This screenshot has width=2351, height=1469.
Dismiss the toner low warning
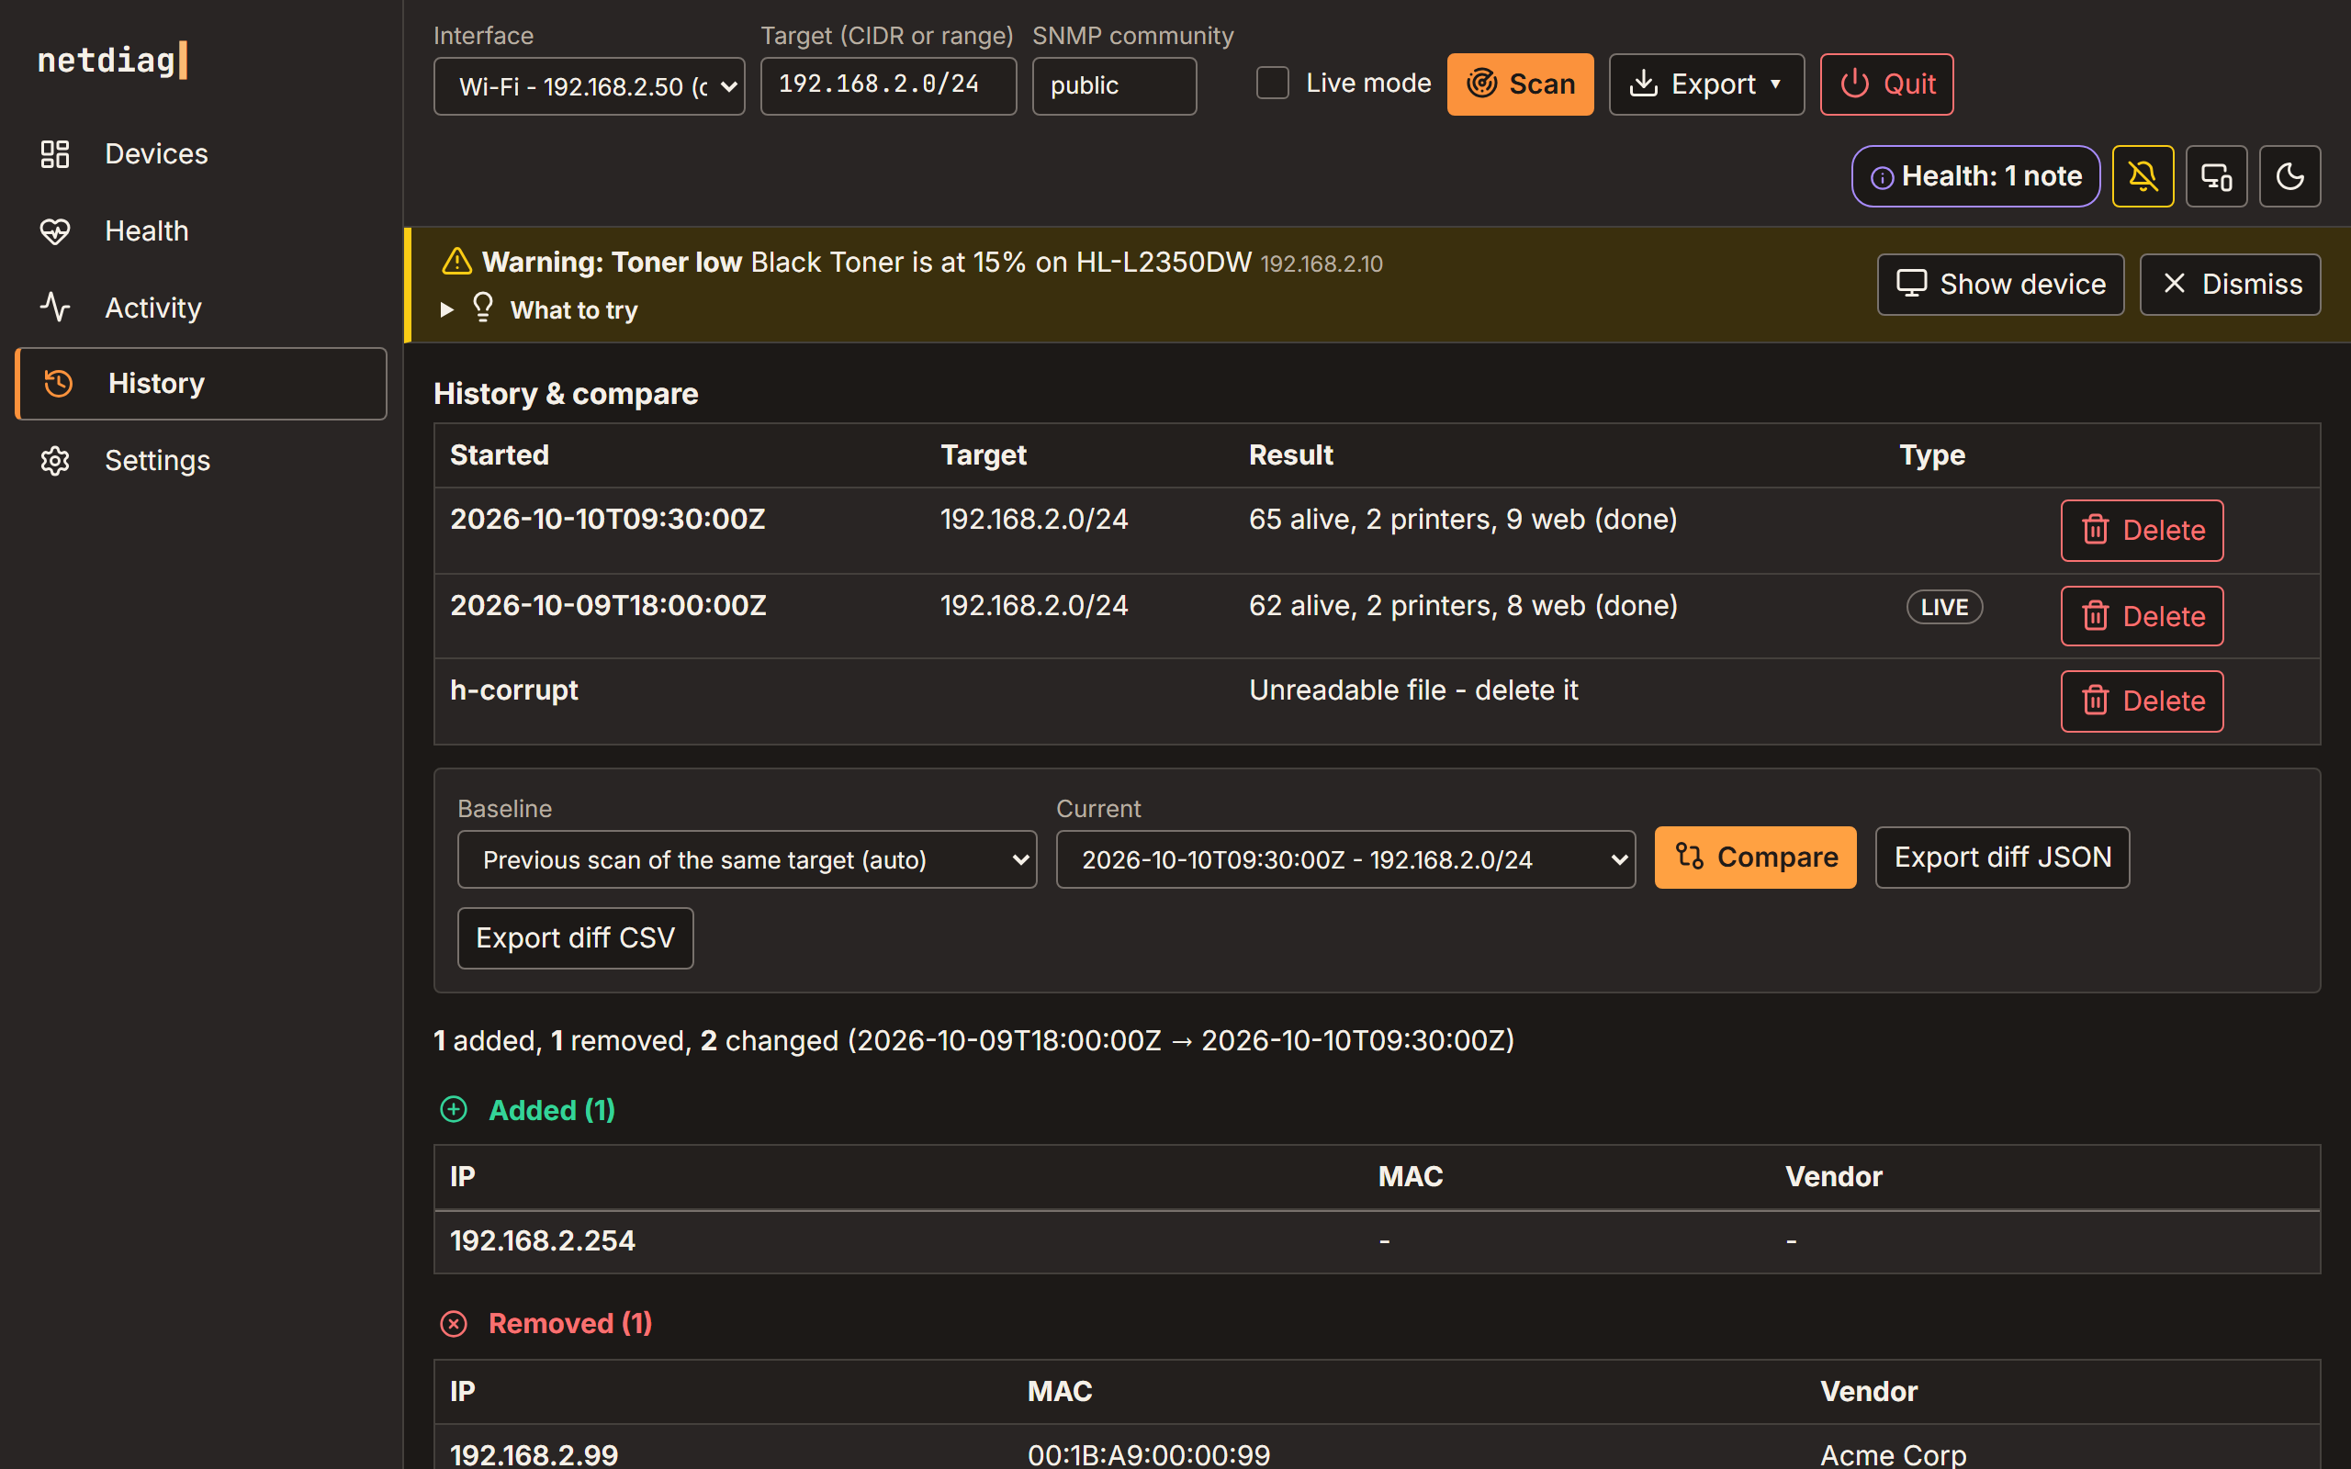tap(2230, 284)
